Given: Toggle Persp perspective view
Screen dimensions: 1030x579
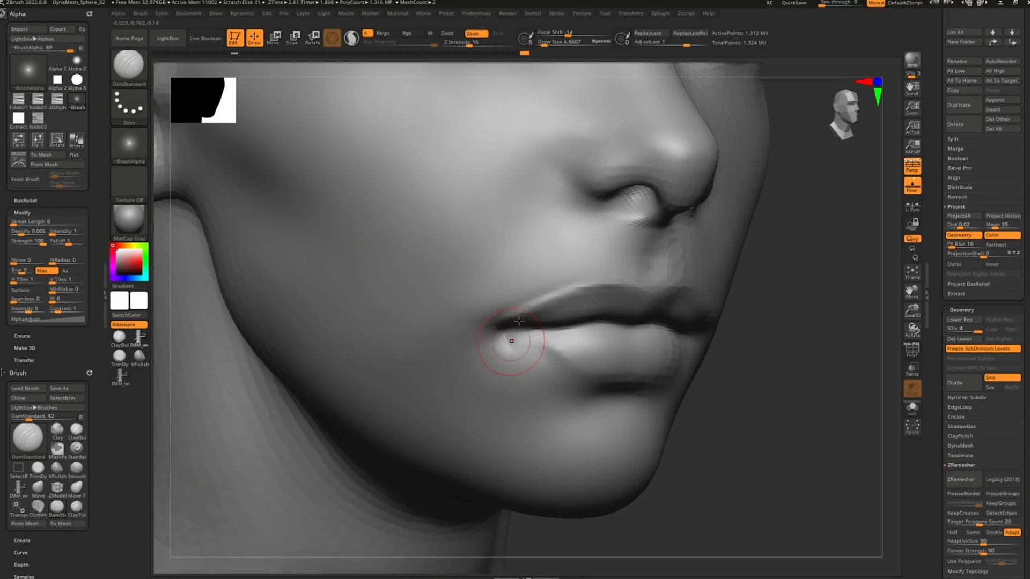Looking at the screenshot, I should click(x=912, y=166).
